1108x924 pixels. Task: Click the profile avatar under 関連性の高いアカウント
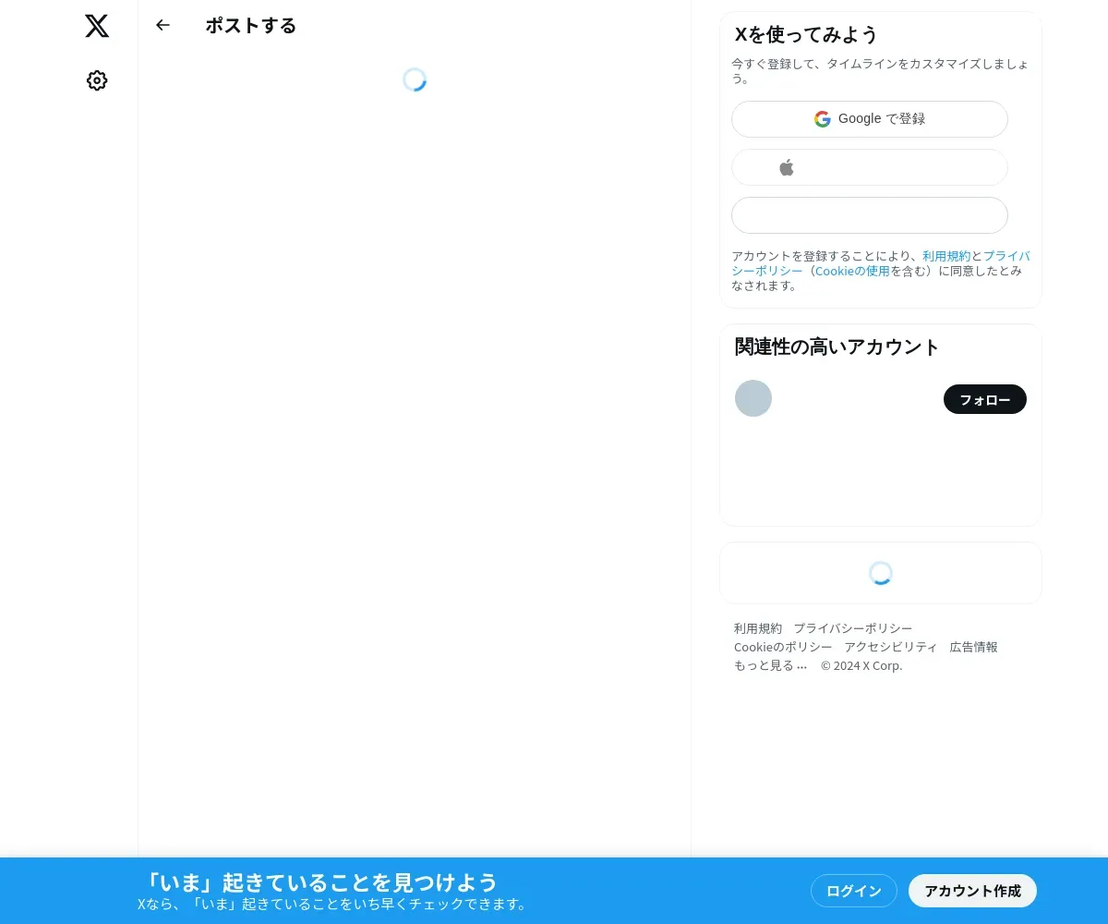point(753,398)
